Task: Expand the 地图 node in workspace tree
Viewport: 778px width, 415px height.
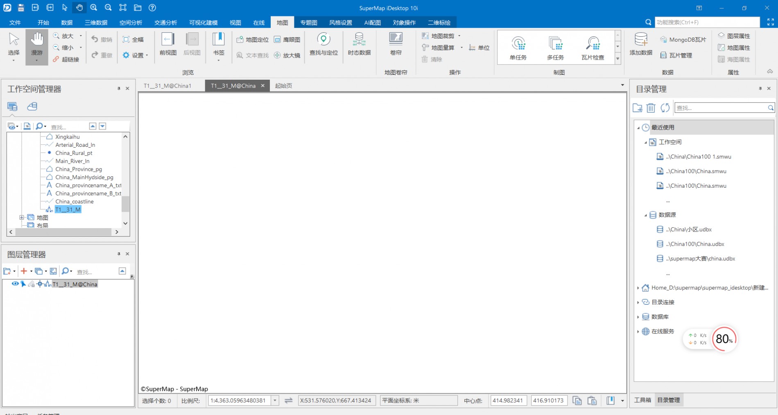Action: [x=22, y=218]
